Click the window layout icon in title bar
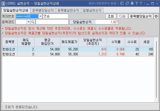The width and height of the screenshot is (160, 111). pyautogui.click(x=122, y=3)
